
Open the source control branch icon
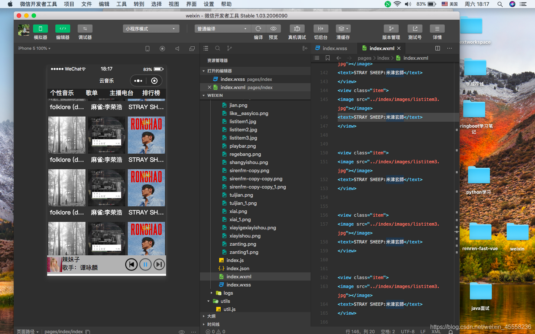[x=230, y=48]
